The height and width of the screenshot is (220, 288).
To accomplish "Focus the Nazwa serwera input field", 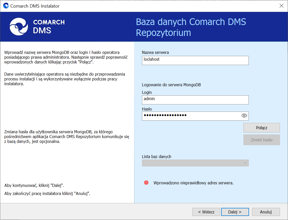I will [195, 60].
